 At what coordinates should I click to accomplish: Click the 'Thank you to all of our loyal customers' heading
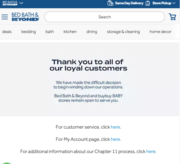[89, 65]
